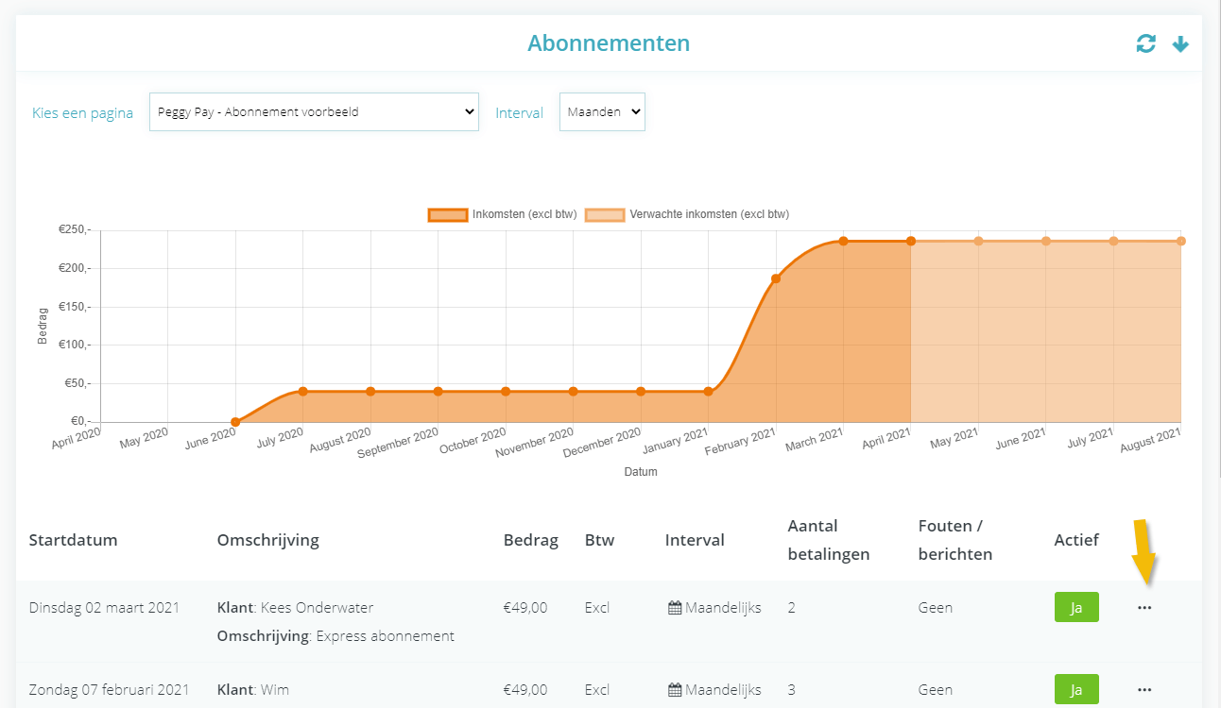The height and width of the screenshot is (708, 1221).
Task: Click the Aantal betalingen column header
Action: coord(829,540)
